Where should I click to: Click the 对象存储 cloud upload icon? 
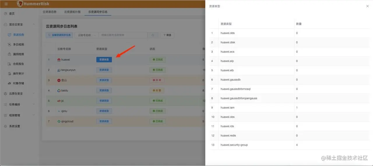10,83
